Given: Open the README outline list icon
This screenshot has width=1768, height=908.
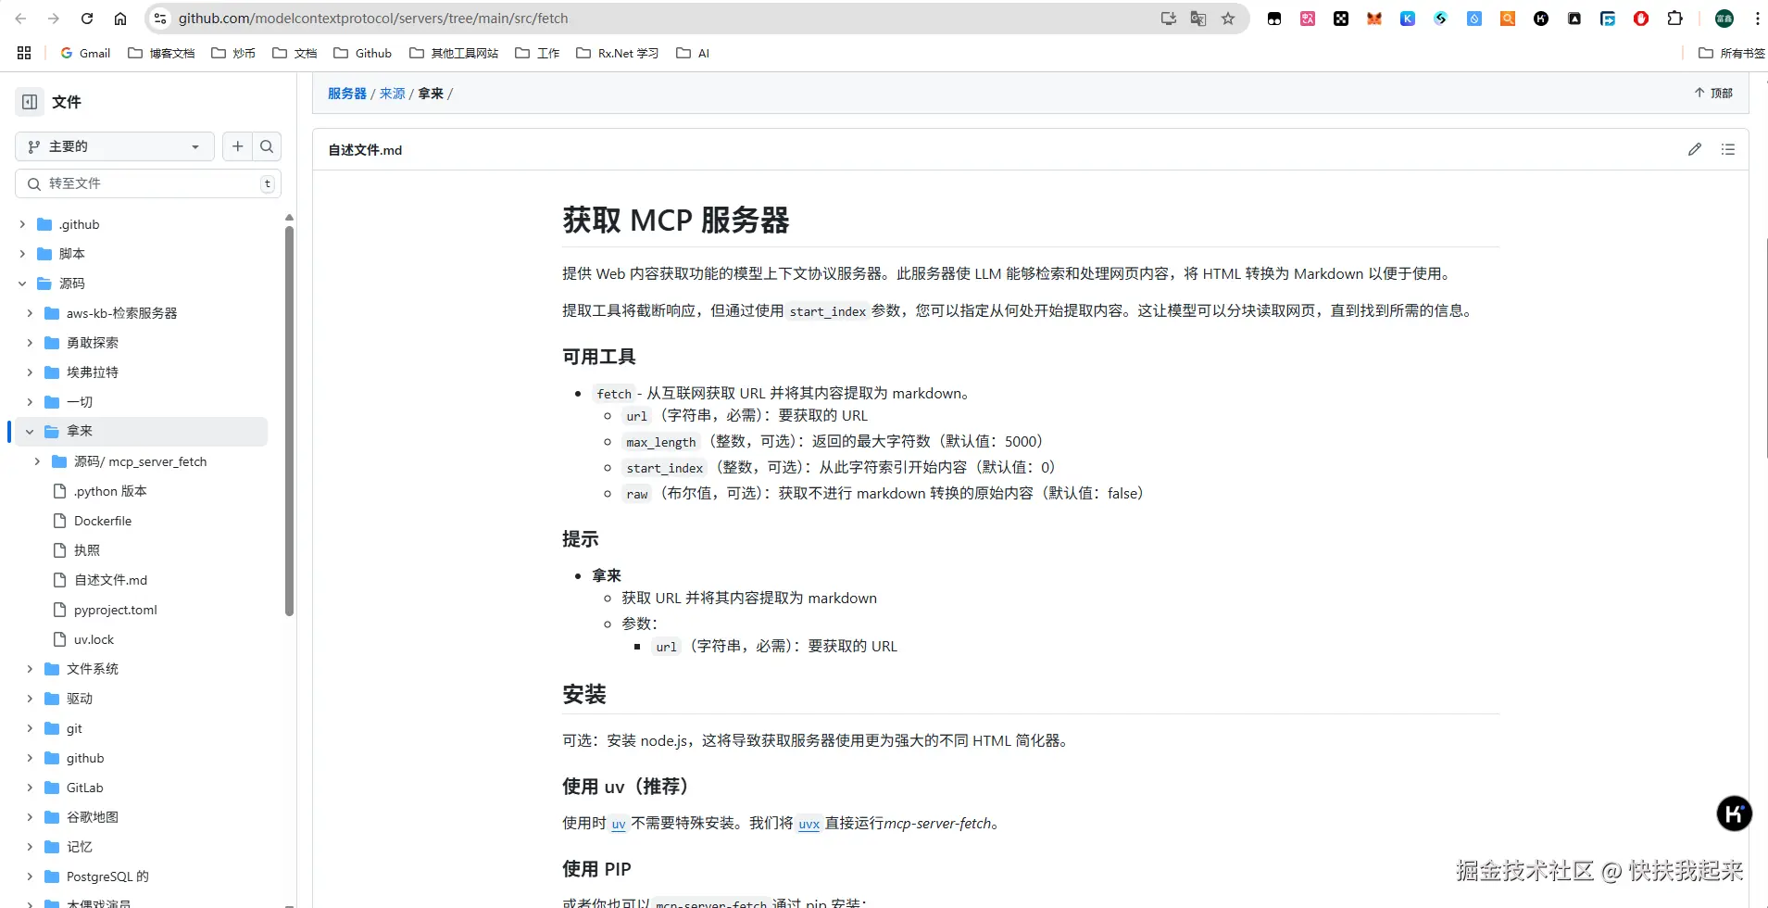Looking at the screenshot, I should pos(1728,149).
